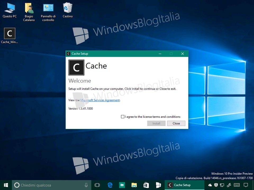254x190 pixels.
Task: Open the Microsoft Services Agreement link
Action: coord(100,100)
